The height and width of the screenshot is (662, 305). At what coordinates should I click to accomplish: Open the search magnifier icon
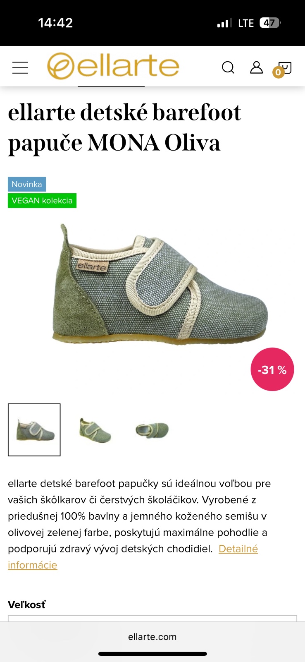point(228,67)
